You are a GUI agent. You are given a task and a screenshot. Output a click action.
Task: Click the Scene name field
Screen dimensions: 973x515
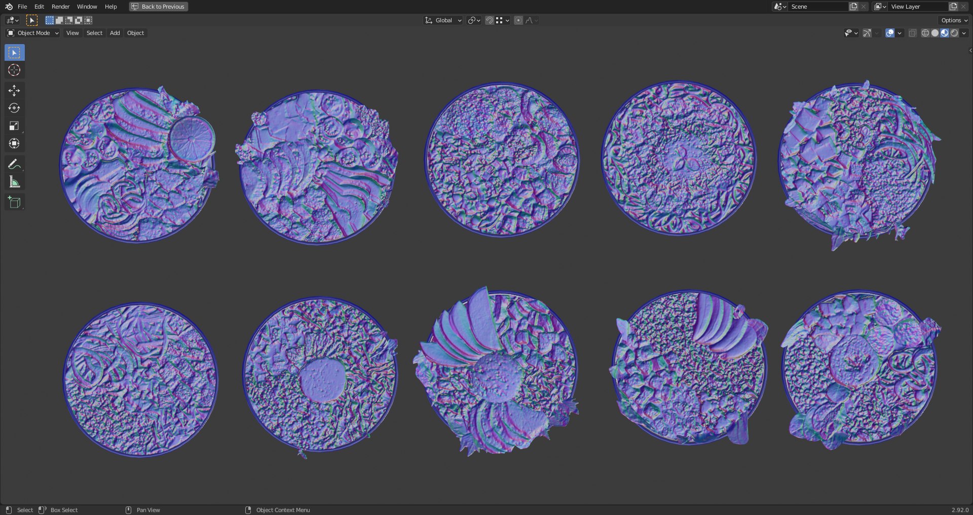818,7
